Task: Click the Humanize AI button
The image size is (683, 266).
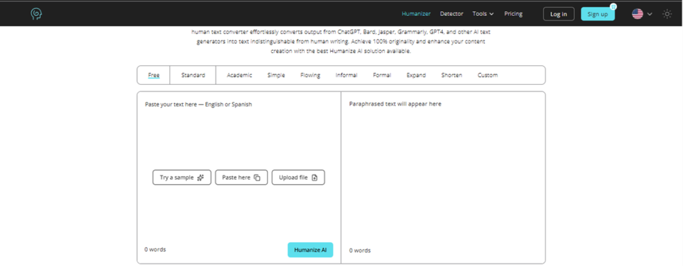Action: pos(310,250)
